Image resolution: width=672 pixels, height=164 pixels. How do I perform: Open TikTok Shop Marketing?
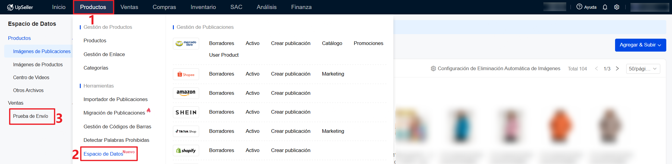[x=333, y=131]
